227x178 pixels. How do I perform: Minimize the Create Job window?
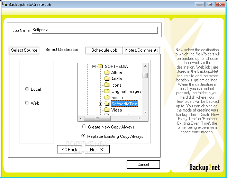[200, 5]
